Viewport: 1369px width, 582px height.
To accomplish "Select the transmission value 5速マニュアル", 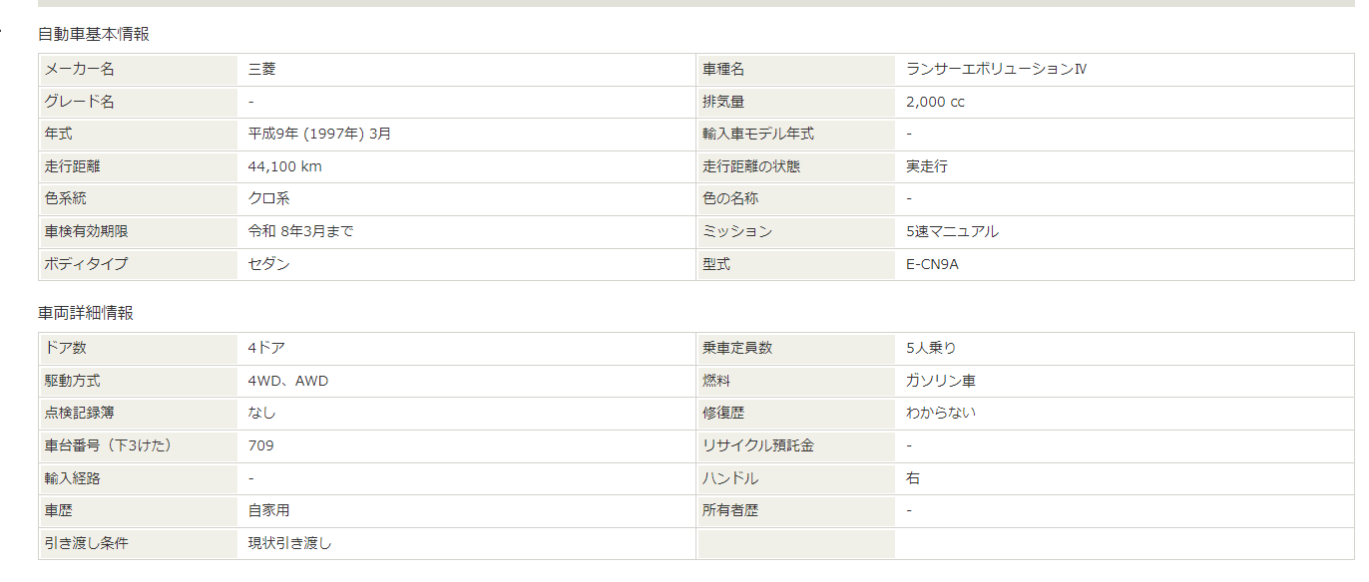I will coord(952,231).
